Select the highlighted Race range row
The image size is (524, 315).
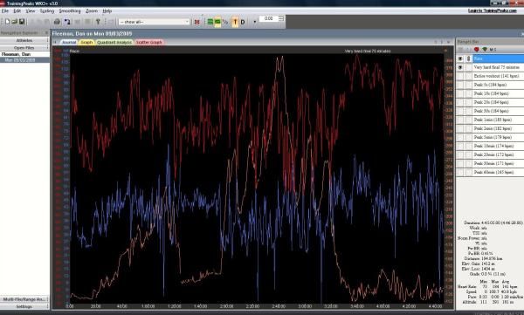(x=499, y=58)
